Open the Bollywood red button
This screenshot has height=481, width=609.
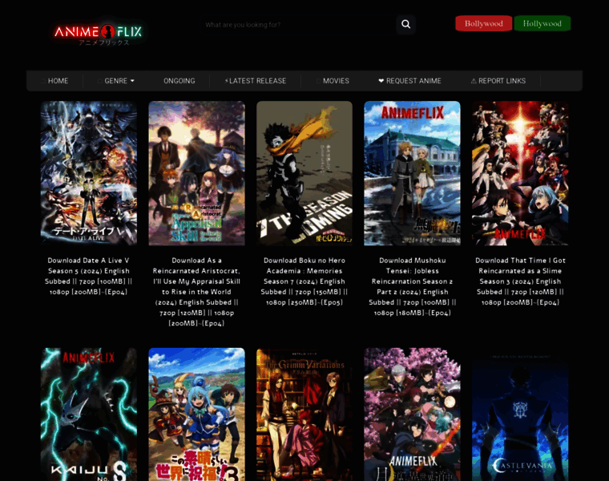click(x=483, y=23)
